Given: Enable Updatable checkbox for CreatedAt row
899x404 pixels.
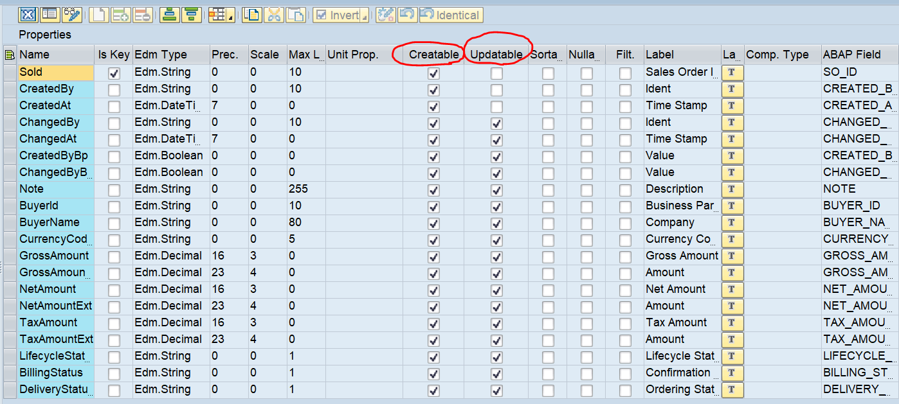Looking at the screenshot, I should [496, 106].
